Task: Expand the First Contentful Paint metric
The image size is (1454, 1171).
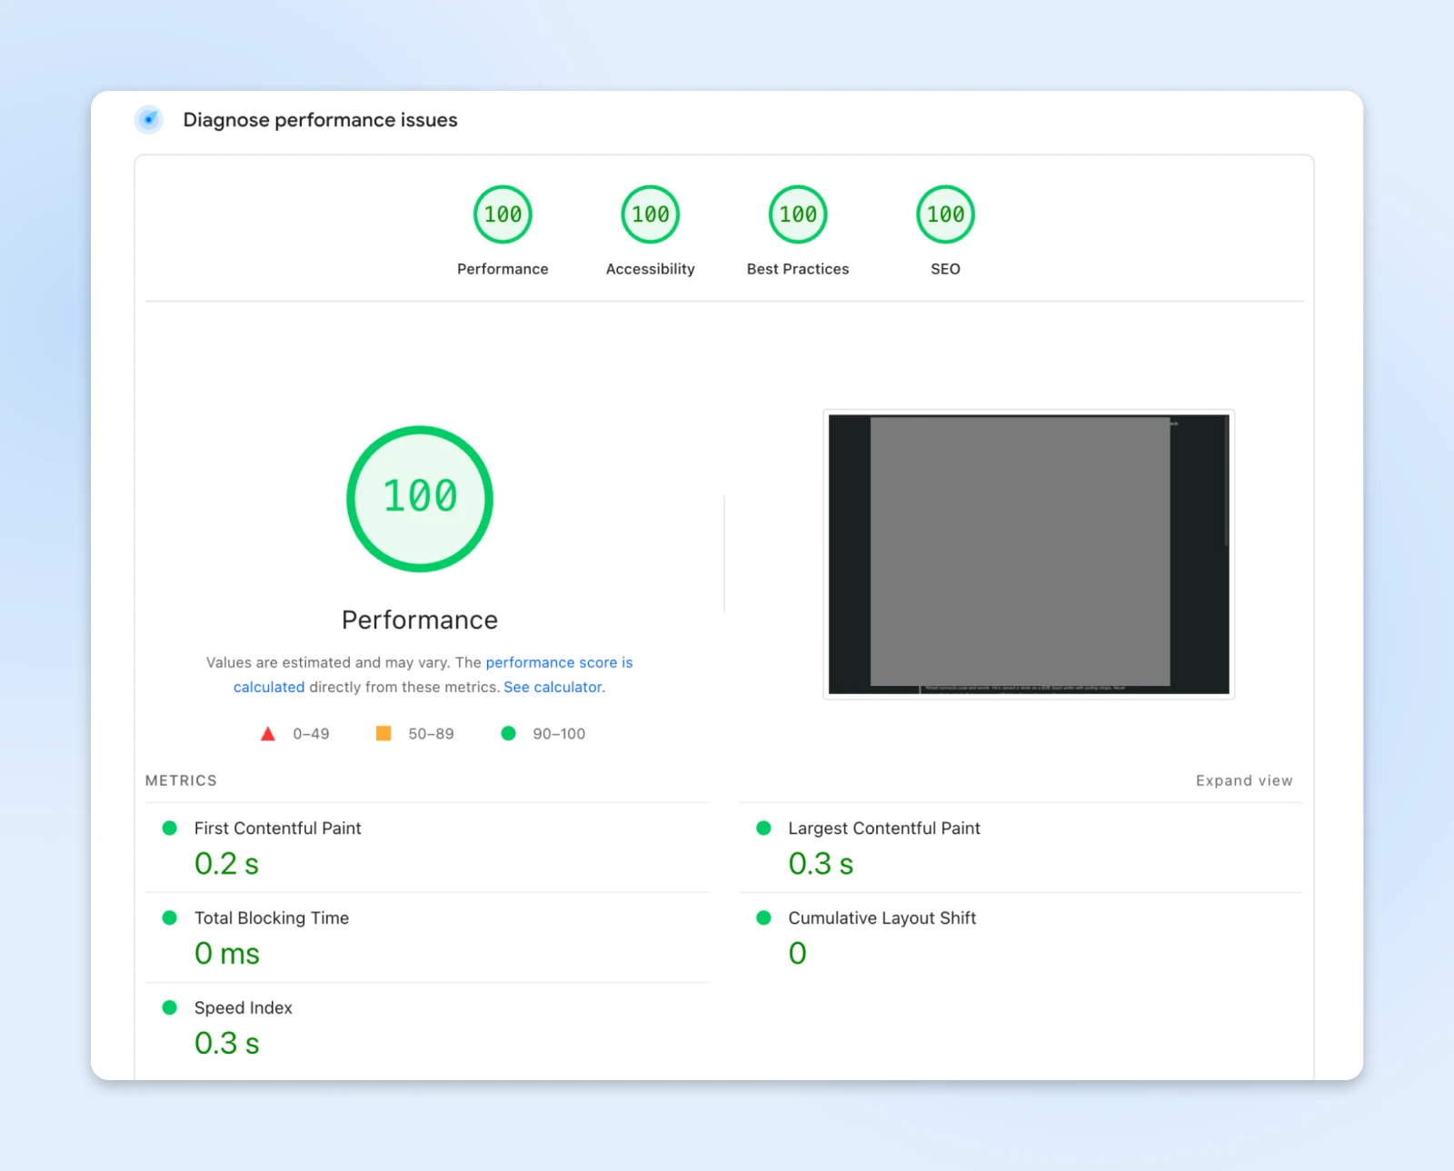Action: tap(277, 829)
